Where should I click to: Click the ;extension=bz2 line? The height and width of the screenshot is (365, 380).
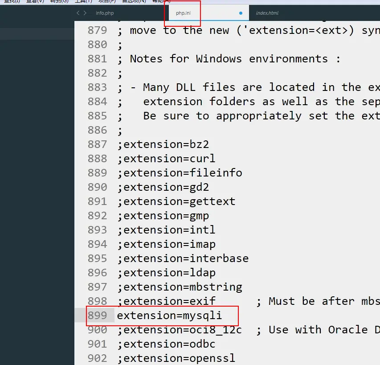coord(163,144)
